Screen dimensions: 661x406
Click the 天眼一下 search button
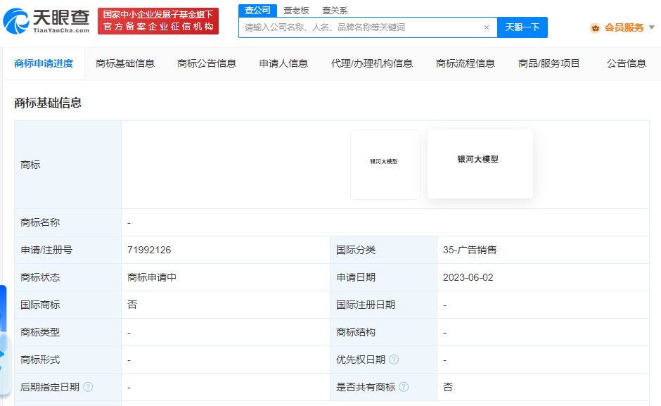pyautogui.click(x=522, y=27)
